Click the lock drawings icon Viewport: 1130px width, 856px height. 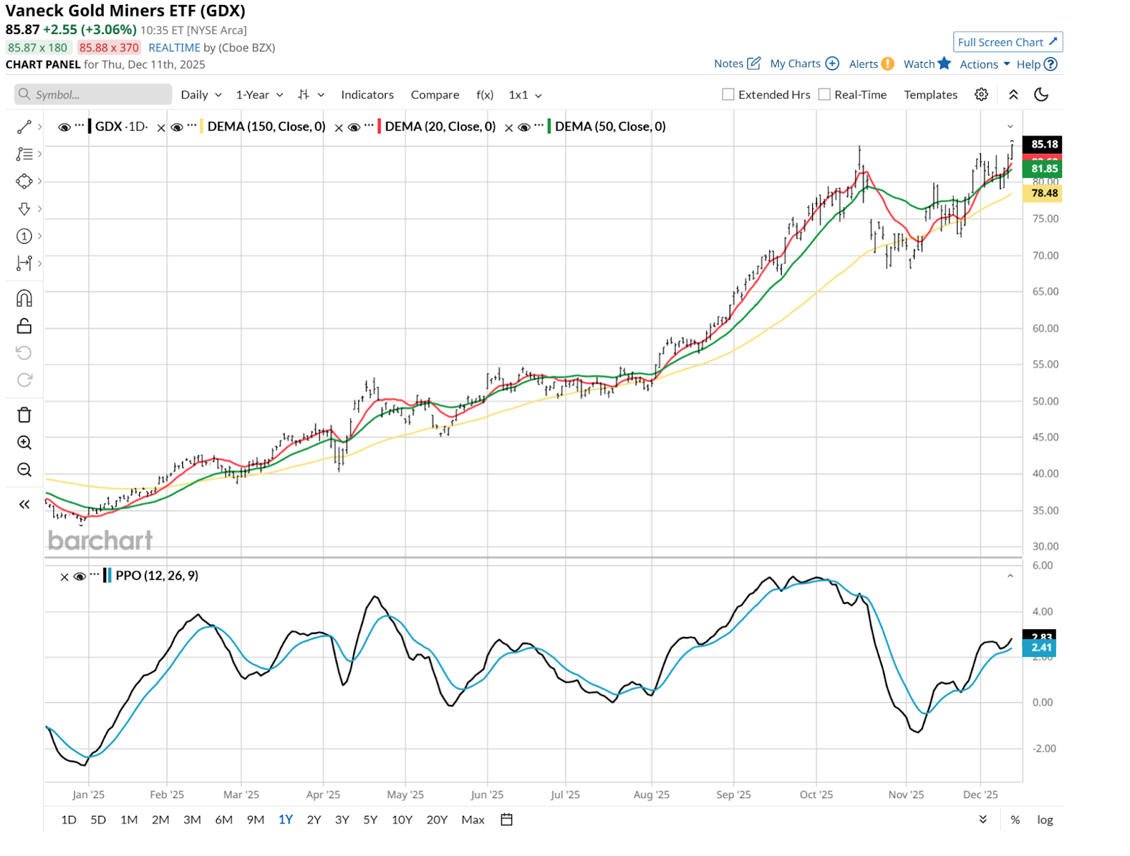tap(24, 326)
